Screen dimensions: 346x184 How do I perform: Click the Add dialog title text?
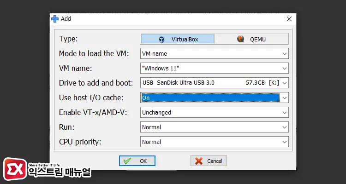66,19
